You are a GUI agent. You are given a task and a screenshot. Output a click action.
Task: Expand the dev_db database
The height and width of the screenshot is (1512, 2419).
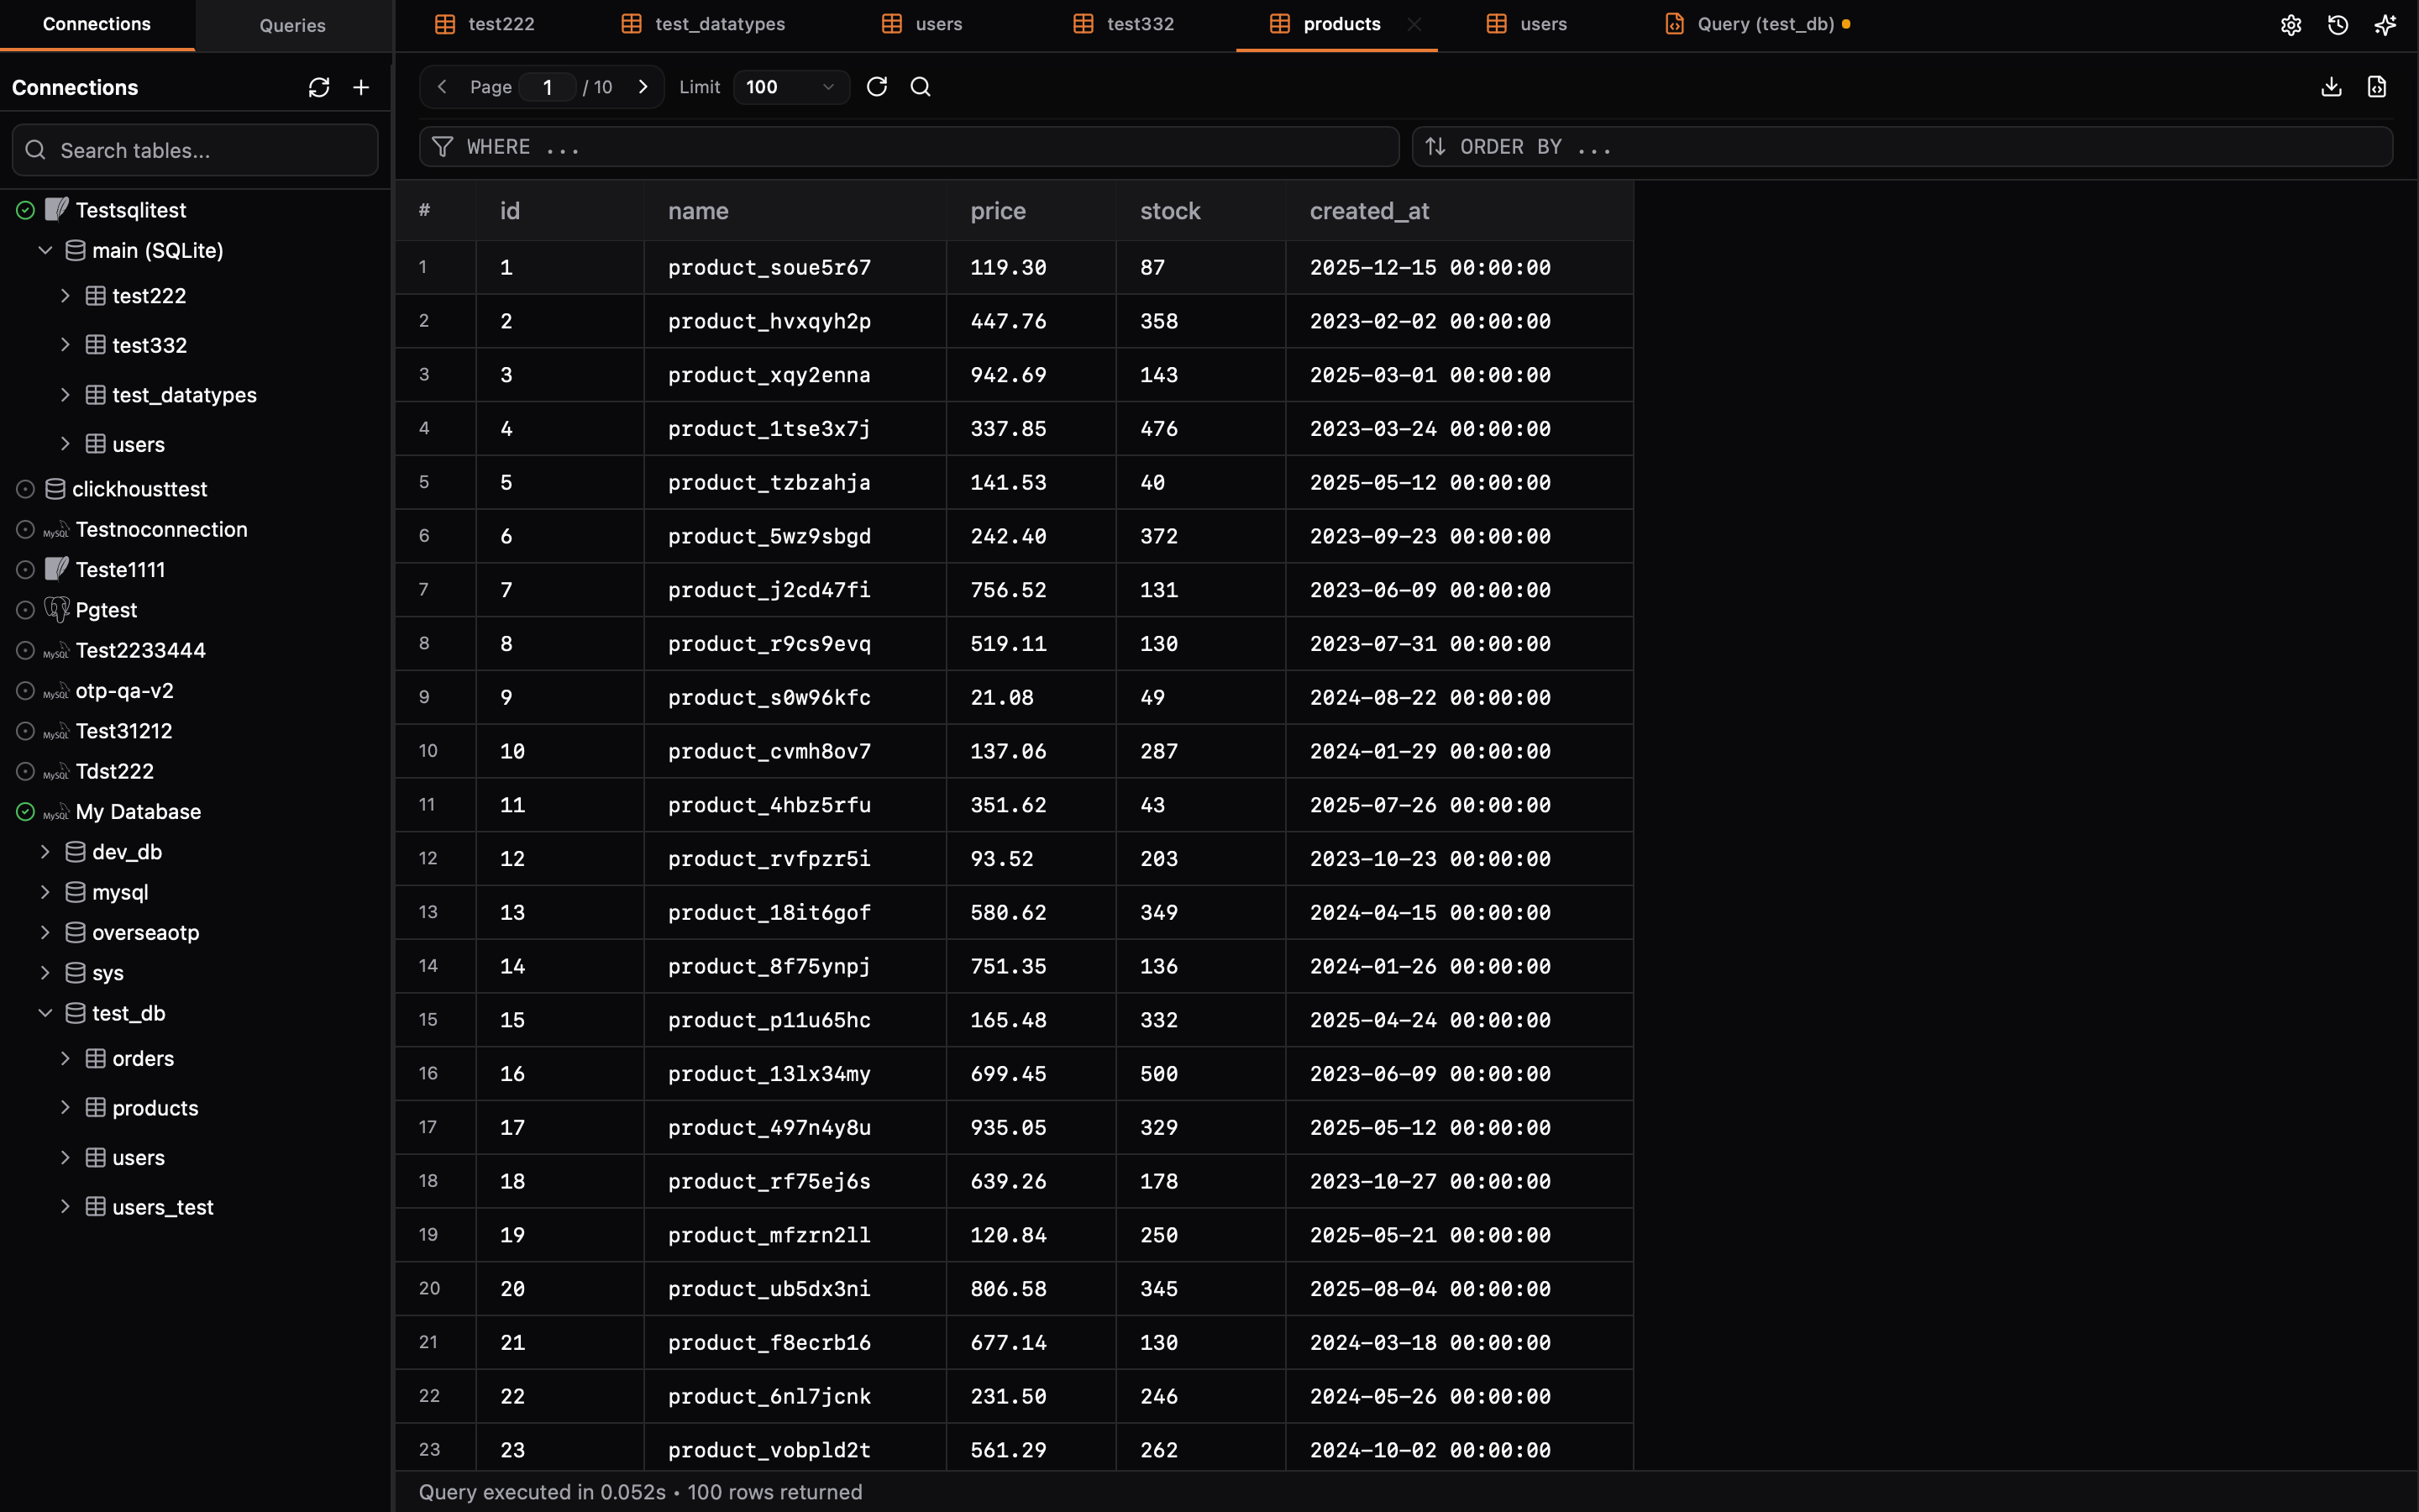(45, 852)
